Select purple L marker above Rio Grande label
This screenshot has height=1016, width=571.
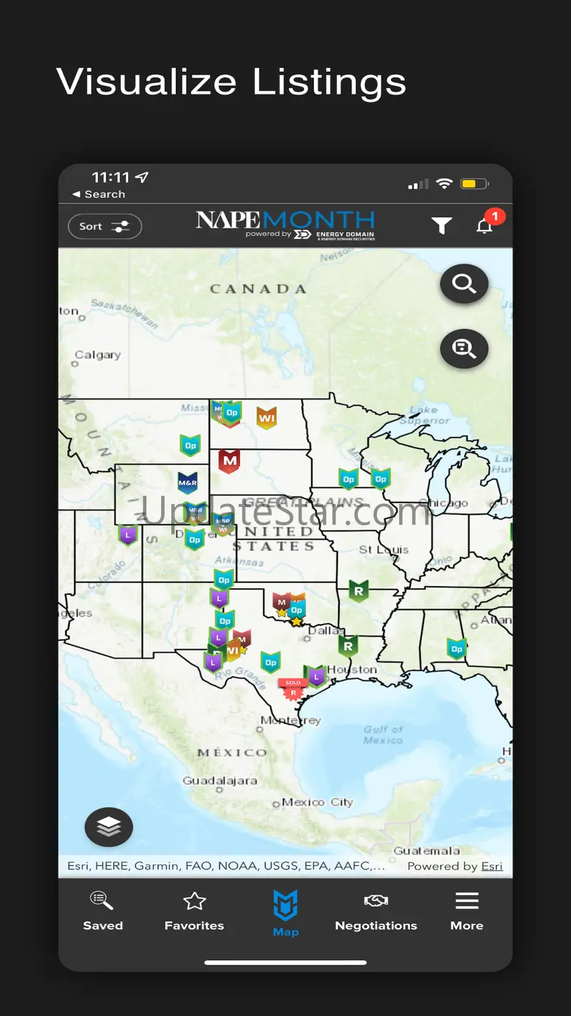[213, 662]
